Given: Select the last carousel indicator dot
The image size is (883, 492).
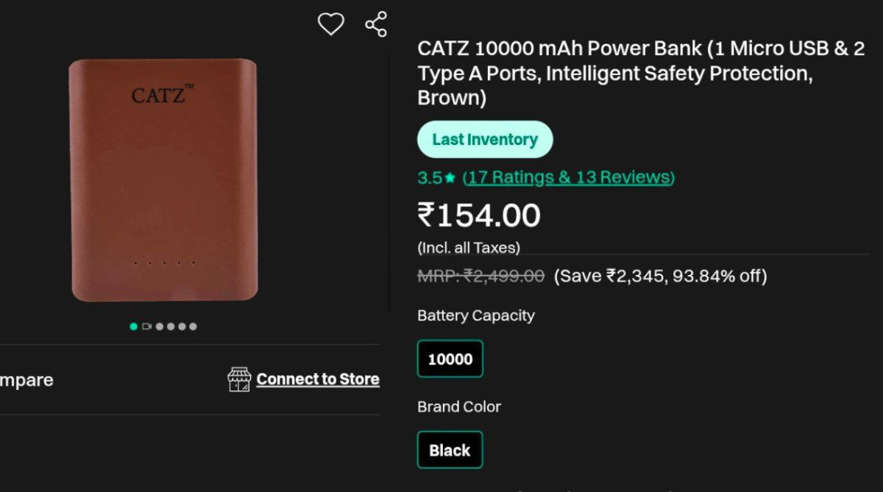Looking at the screenshot, I should [x=193, y=327].
